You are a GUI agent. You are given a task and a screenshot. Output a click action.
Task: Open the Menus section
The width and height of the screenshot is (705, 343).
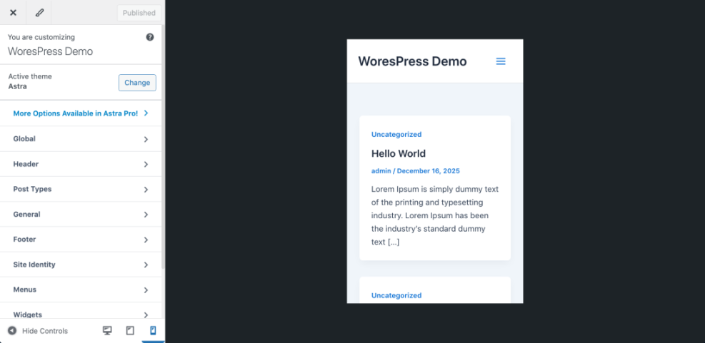81,290
